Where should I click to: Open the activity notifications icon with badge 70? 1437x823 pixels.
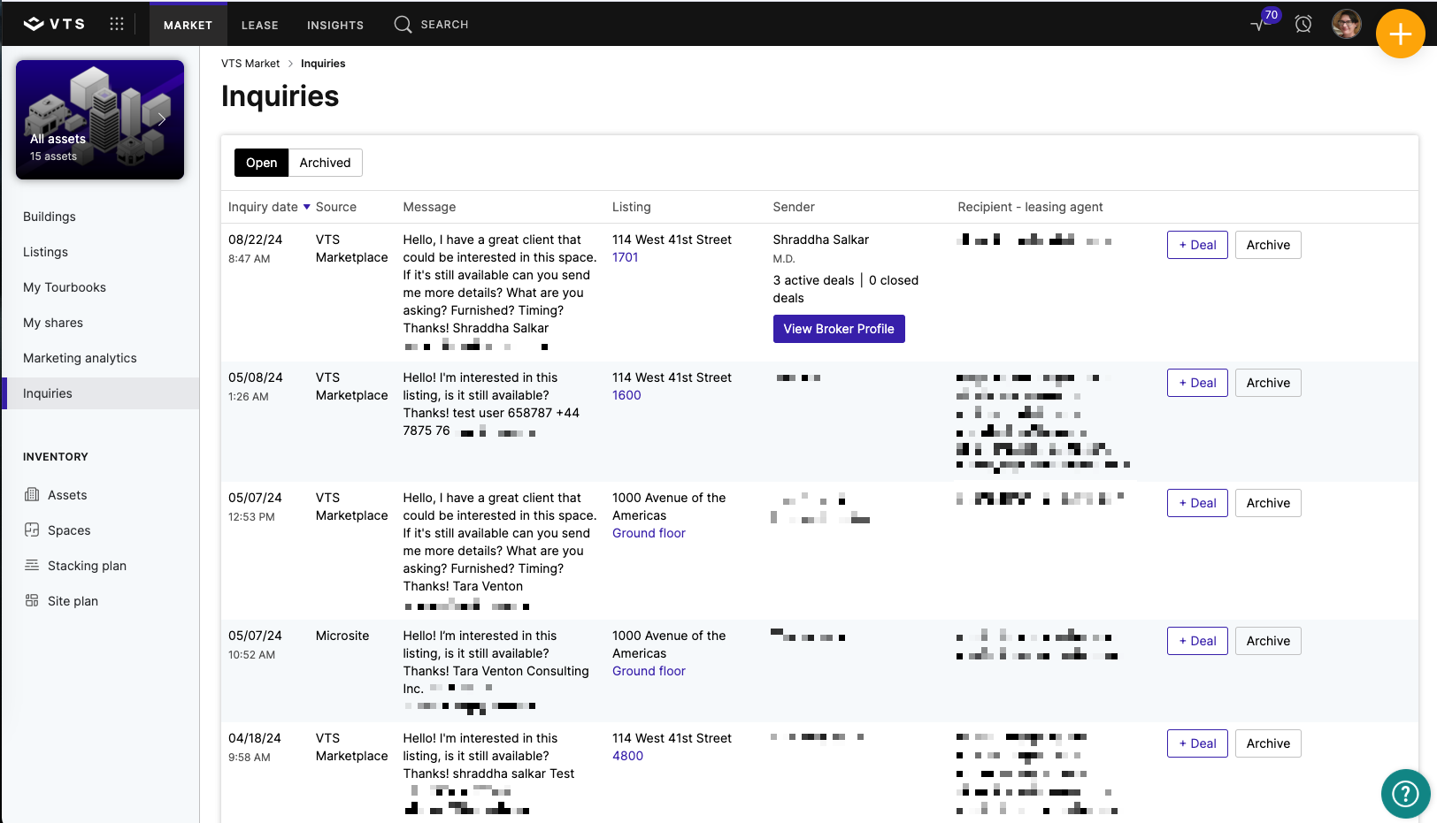[1264, 22]
